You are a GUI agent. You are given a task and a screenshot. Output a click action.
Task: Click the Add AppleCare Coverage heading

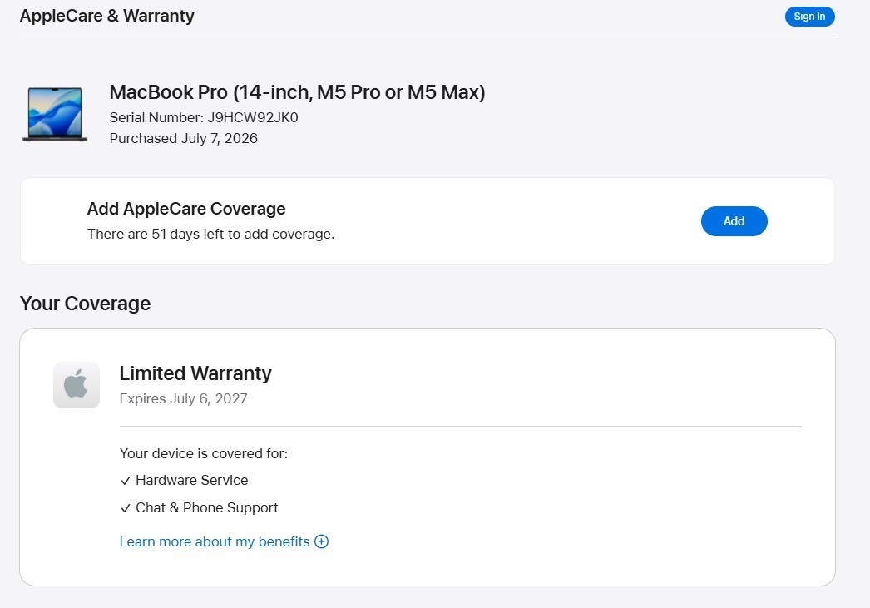(x=186, y=209)
